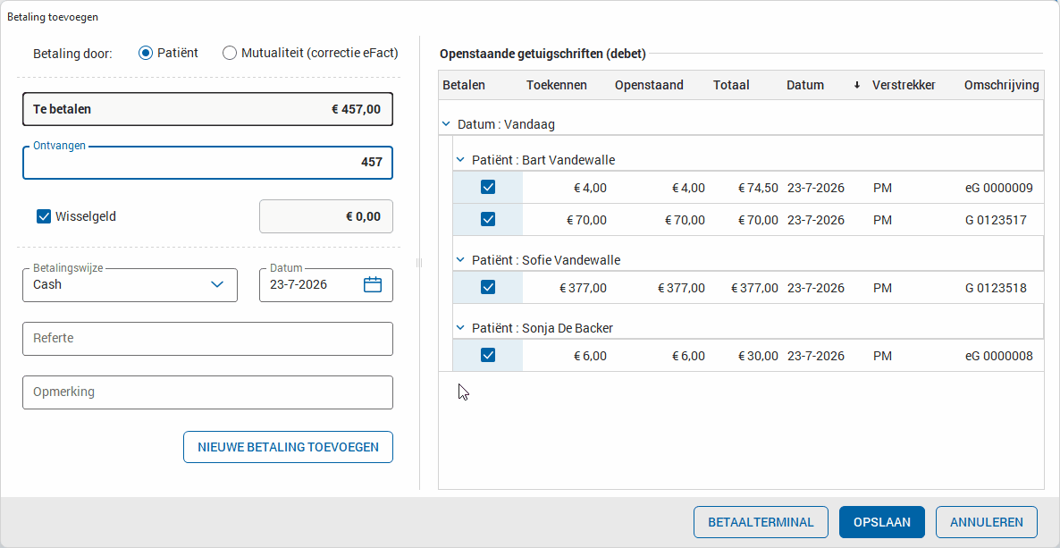This screenshot has height=548, width=1060.
Task: Save payment with Opslaan
Action: tap(881, 522)
